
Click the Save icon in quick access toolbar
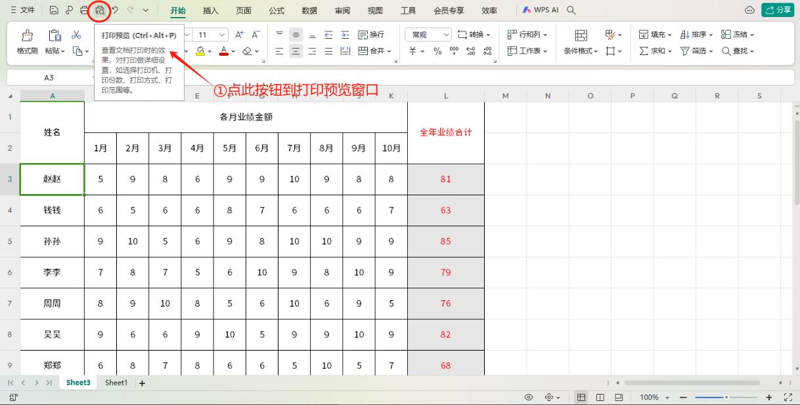[54, 10]
